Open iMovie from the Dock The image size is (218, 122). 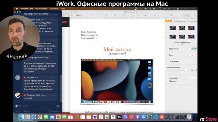(95, 117)
